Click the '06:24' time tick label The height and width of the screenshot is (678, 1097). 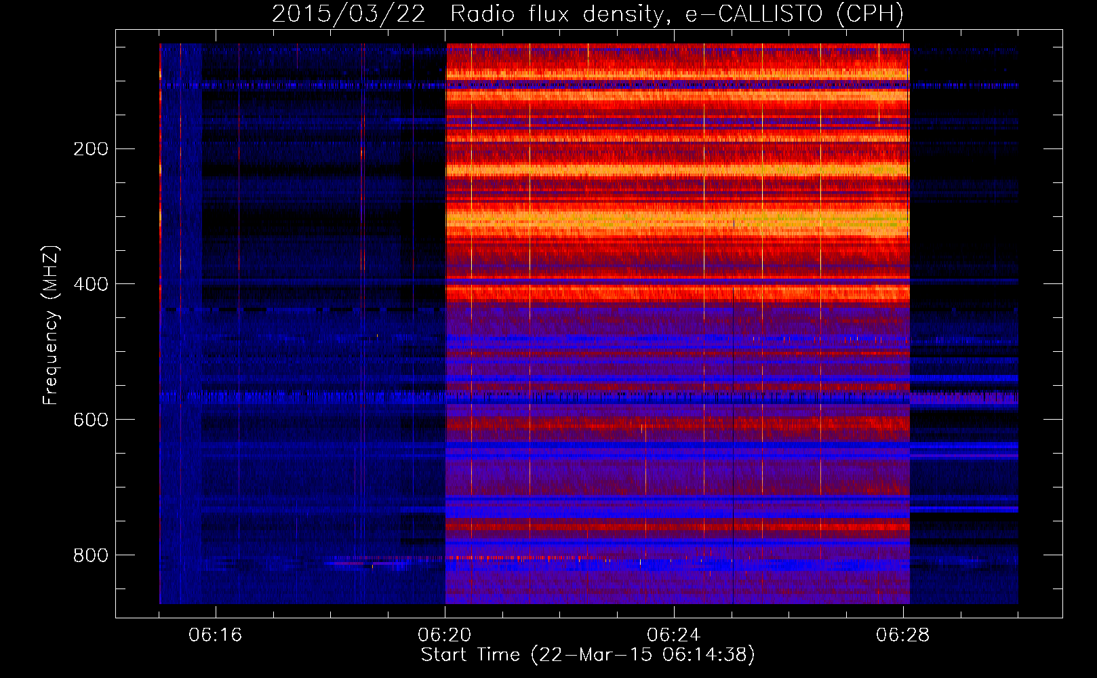674,635
